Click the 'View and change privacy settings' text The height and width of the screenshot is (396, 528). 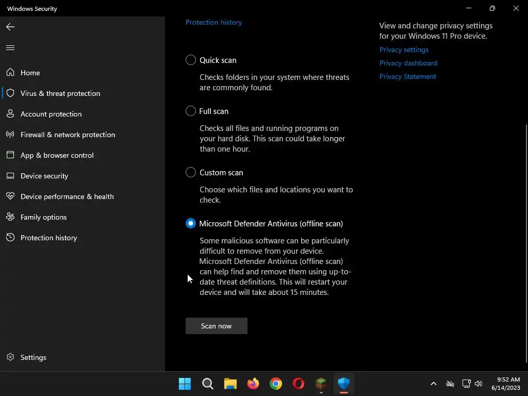click(x=436, y=30)
